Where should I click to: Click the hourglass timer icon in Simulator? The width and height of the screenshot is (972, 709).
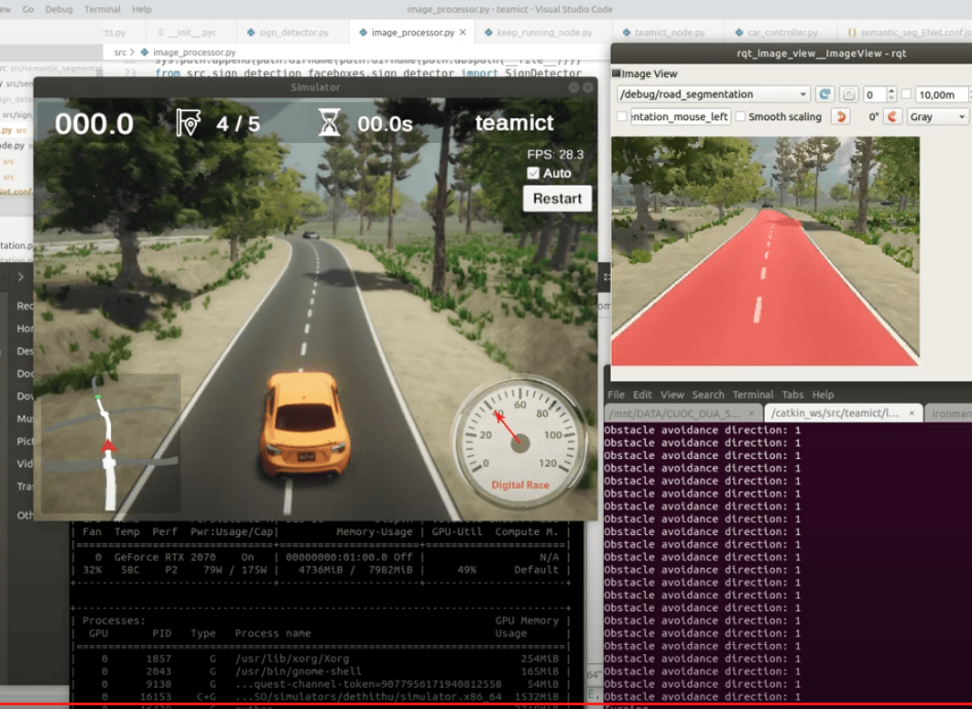pos(329,123)
